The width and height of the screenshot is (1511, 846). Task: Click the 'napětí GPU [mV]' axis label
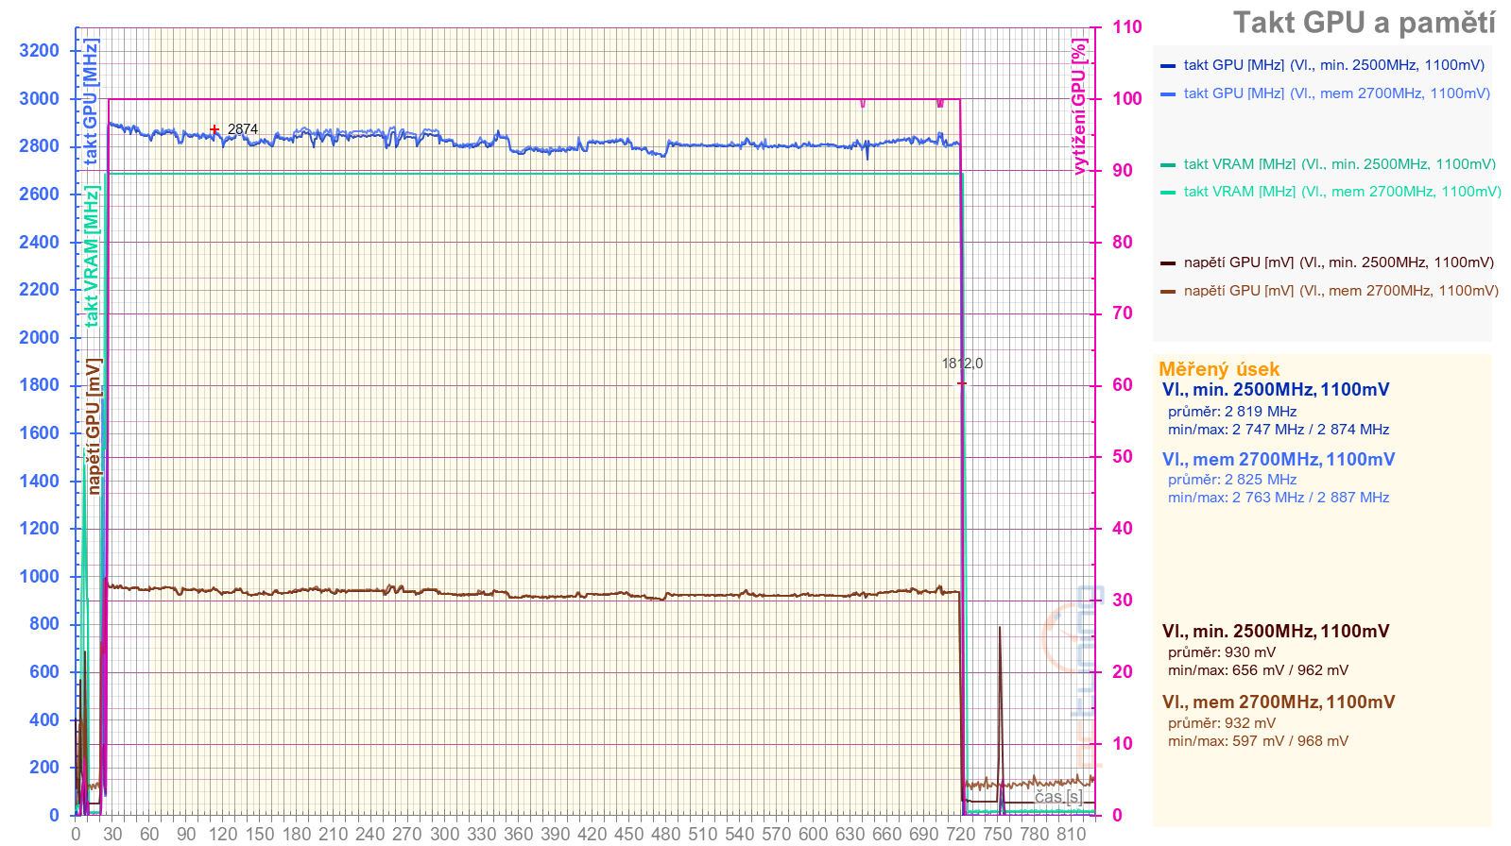[x=94, y=427]
